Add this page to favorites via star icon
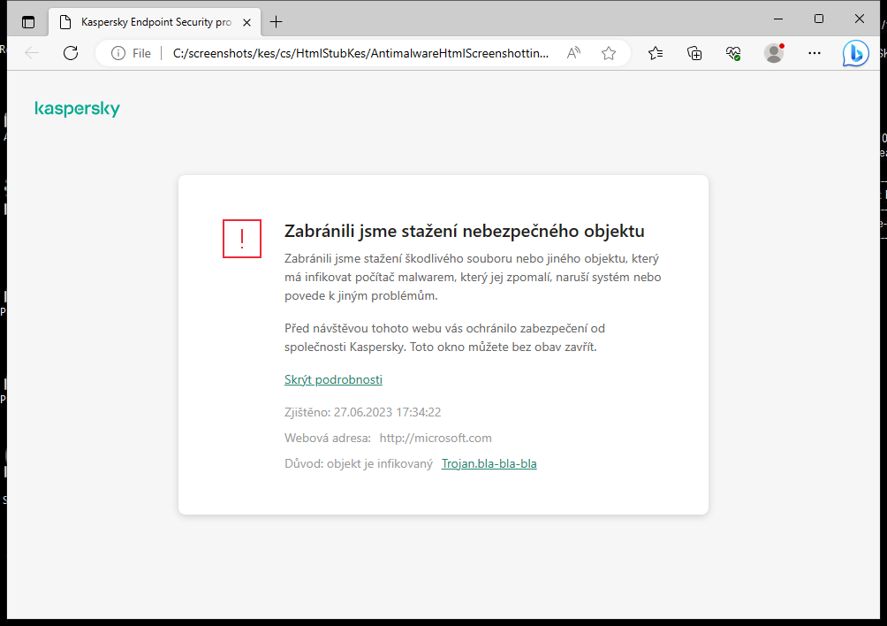 (608, 53)
